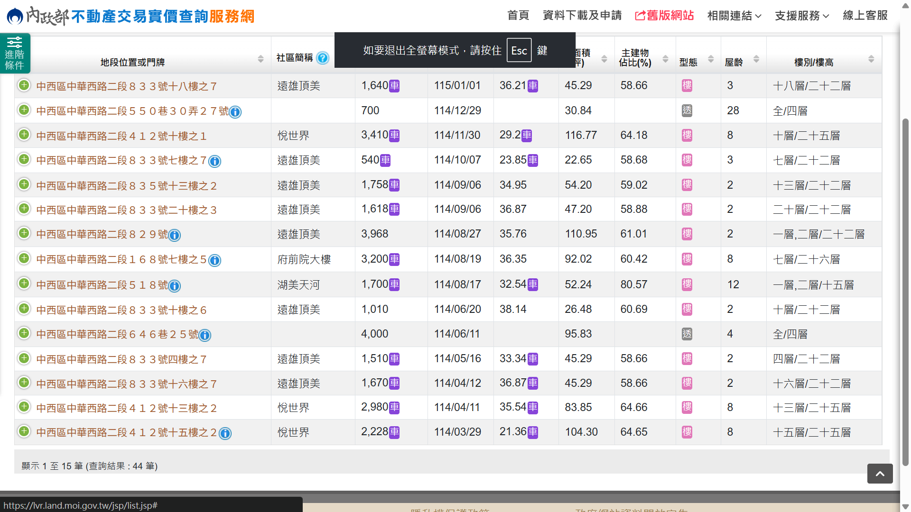The width and height of the screenshot is (911, 512).
Task: Open the 舊版網站 link
Action: tap(664, 16)
